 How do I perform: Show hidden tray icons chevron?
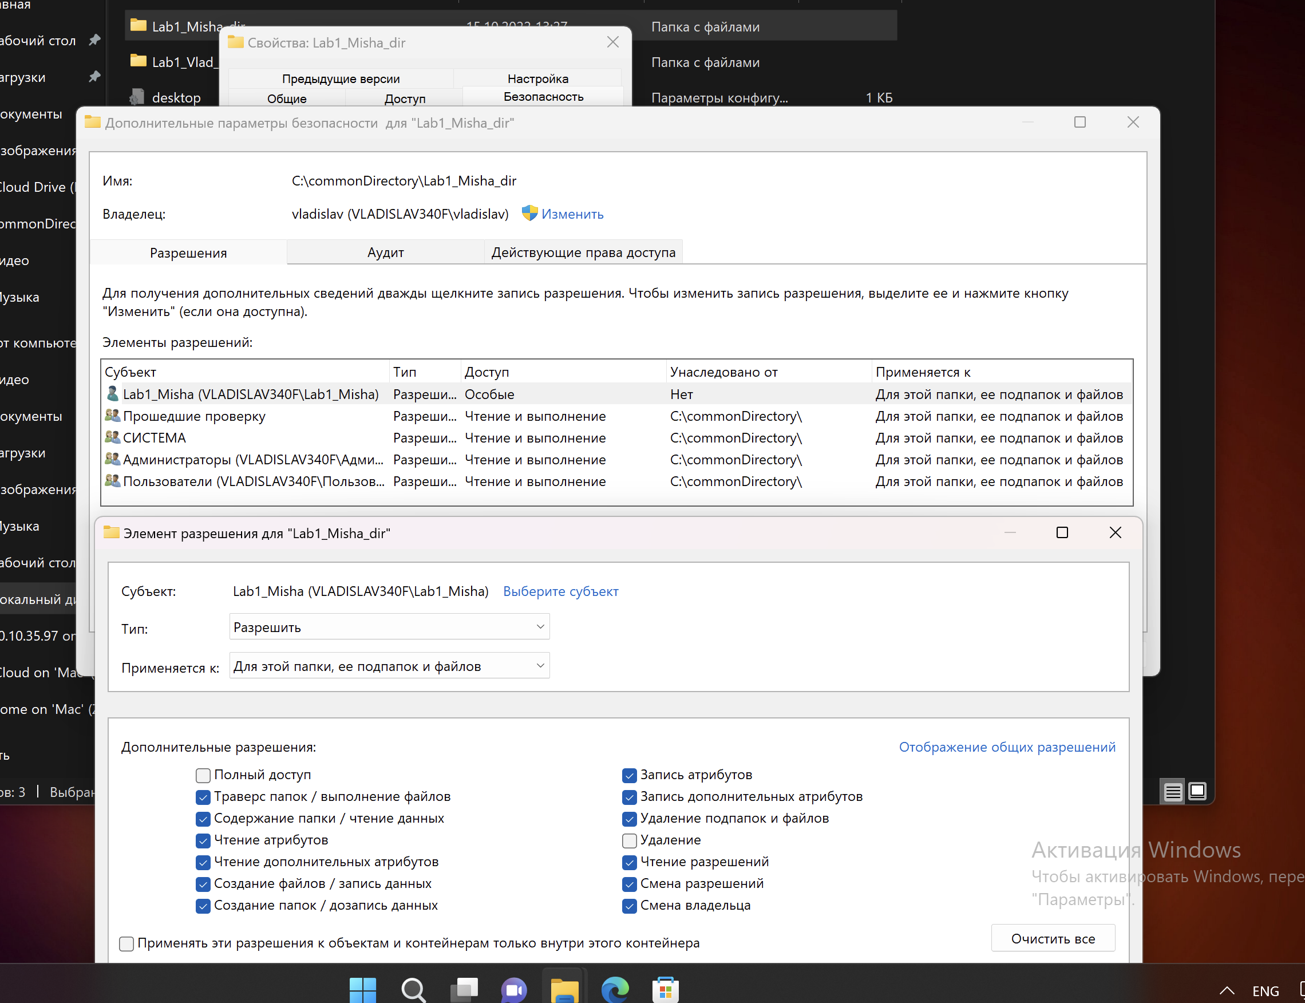tap(1226, 990)
